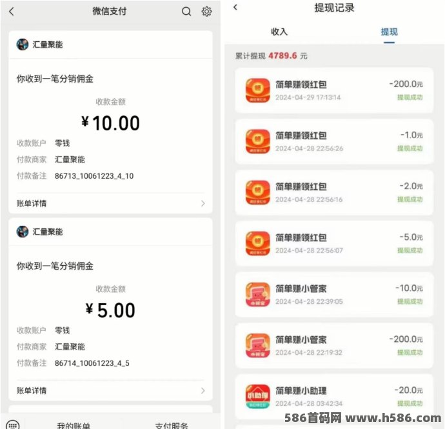The height and width of the screenshot is (429, 445).
Task: Click timestamp 2024-04-28 22:56:26
Action: (x=309, y=148)
